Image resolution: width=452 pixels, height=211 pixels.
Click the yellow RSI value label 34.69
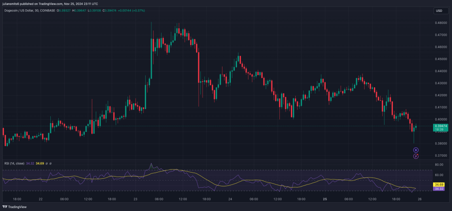tap(439, 184)
